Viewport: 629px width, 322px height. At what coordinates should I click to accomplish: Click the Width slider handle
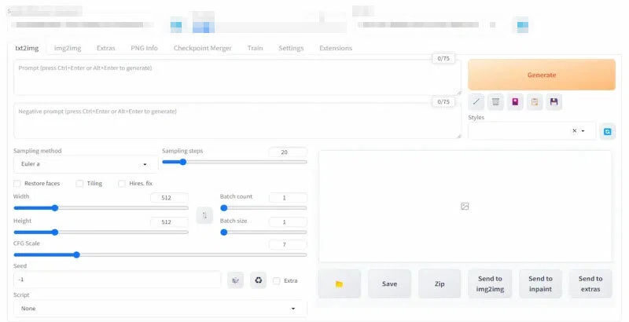coord(55,208)
